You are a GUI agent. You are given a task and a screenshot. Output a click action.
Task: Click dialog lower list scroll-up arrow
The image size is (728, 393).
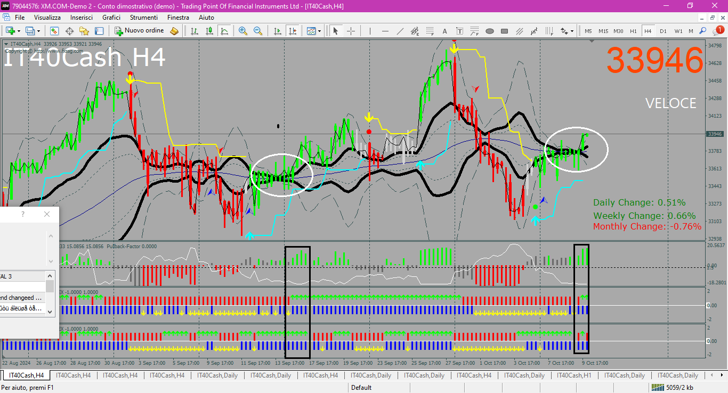[x=50, y=276]
